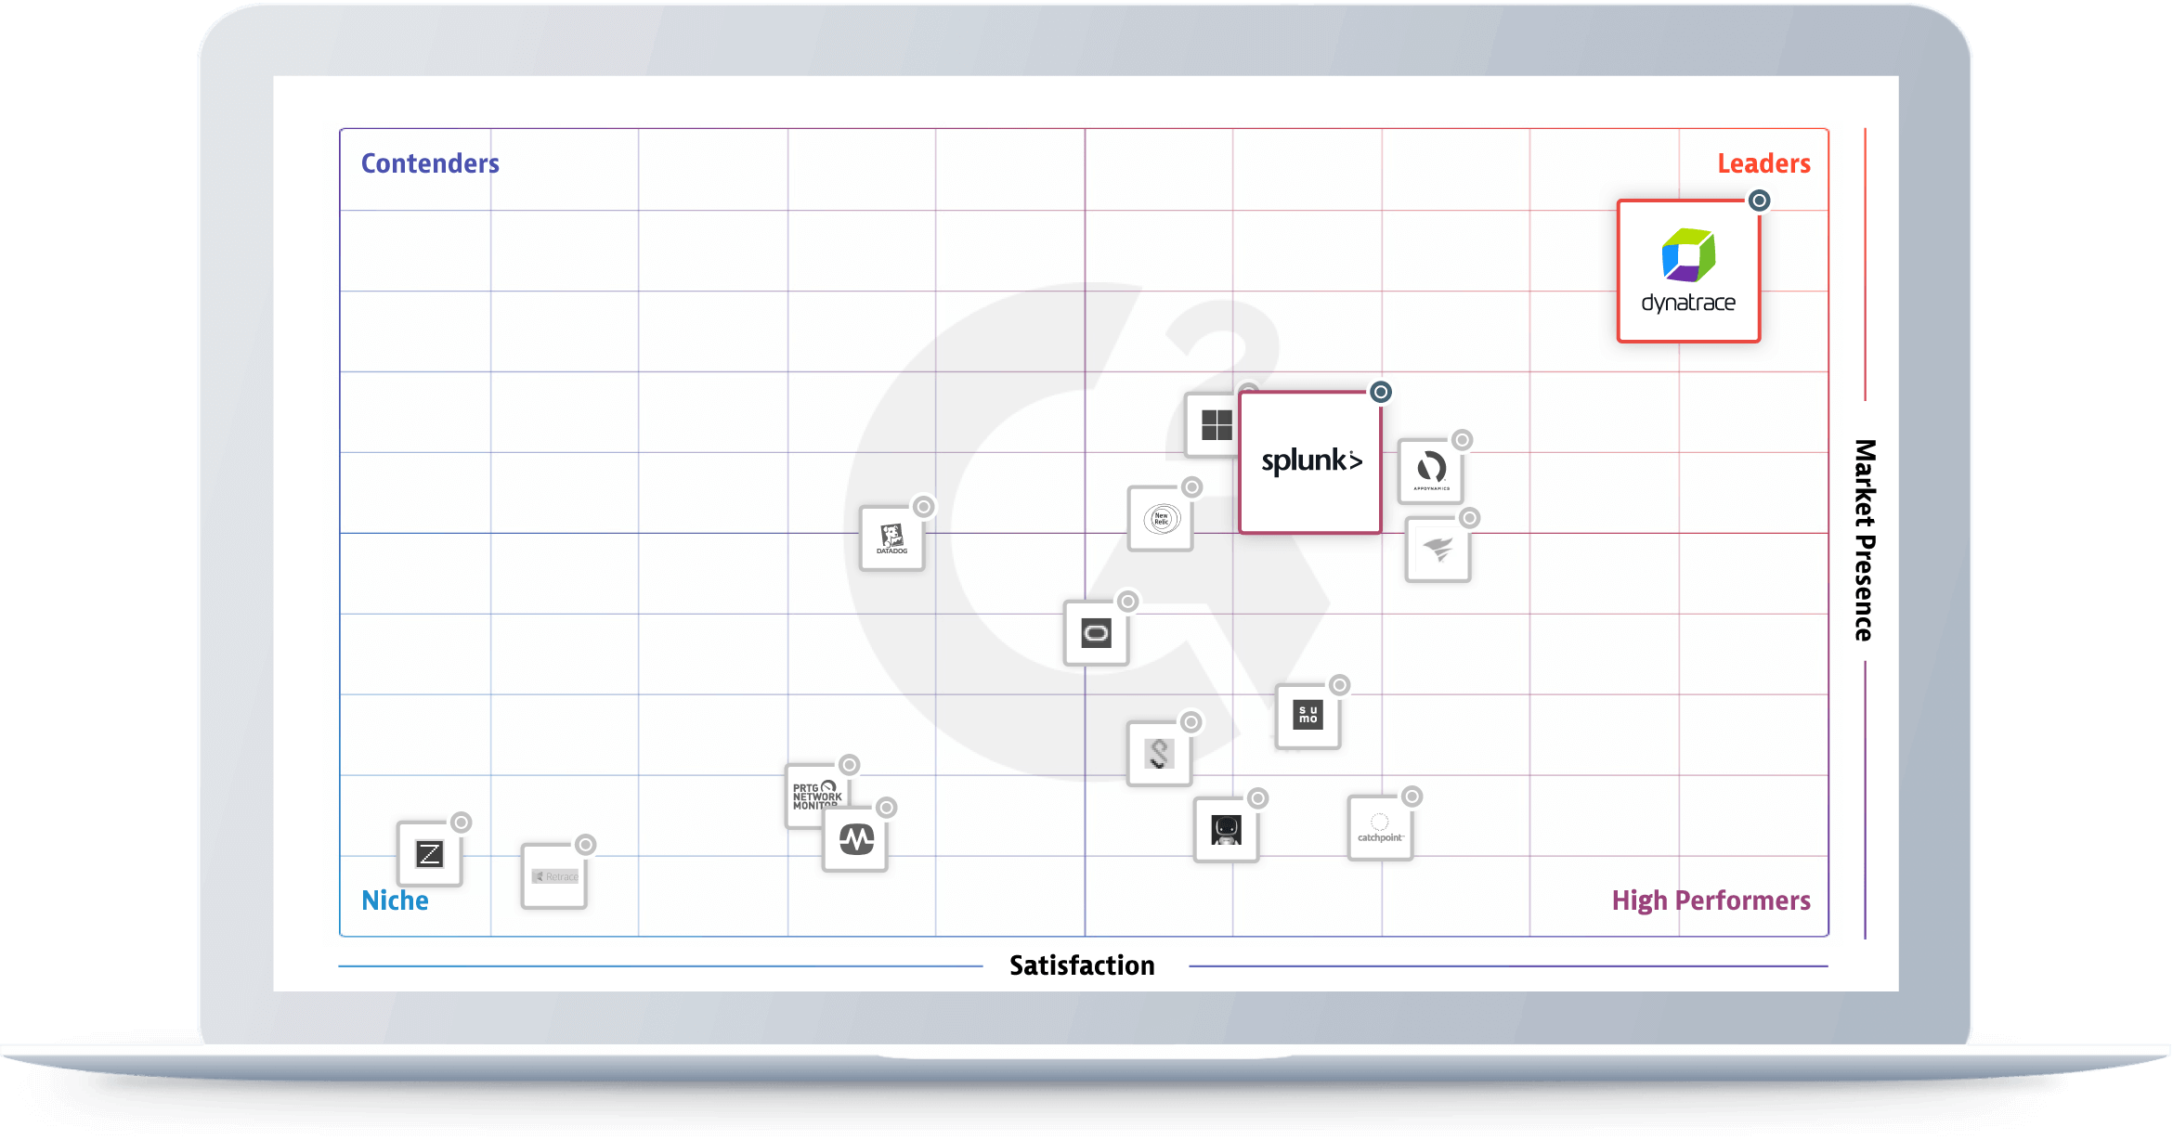Select the SolarWinds bird logo tile
The image size is (2173, 1140).
[x=1438, y=550]
